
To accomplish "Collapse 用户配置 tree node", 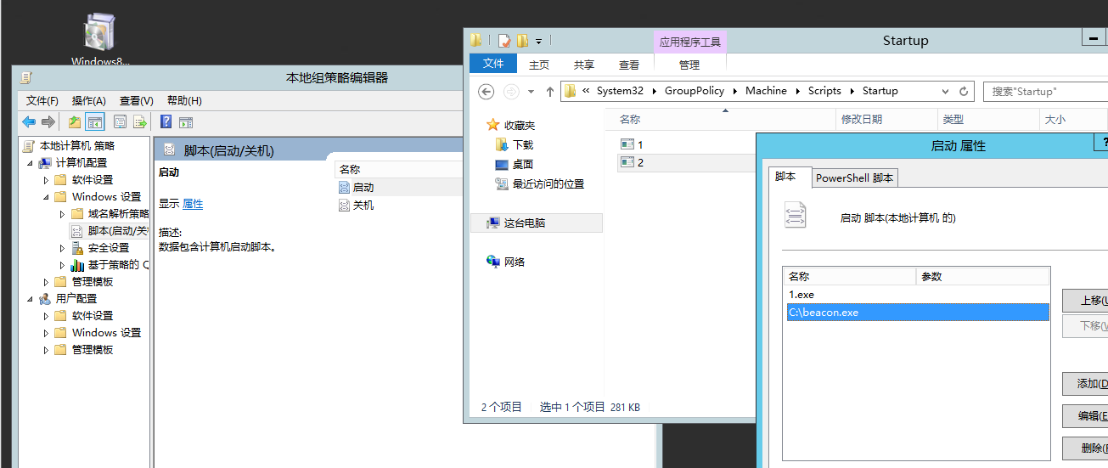I will click(31, 299).
